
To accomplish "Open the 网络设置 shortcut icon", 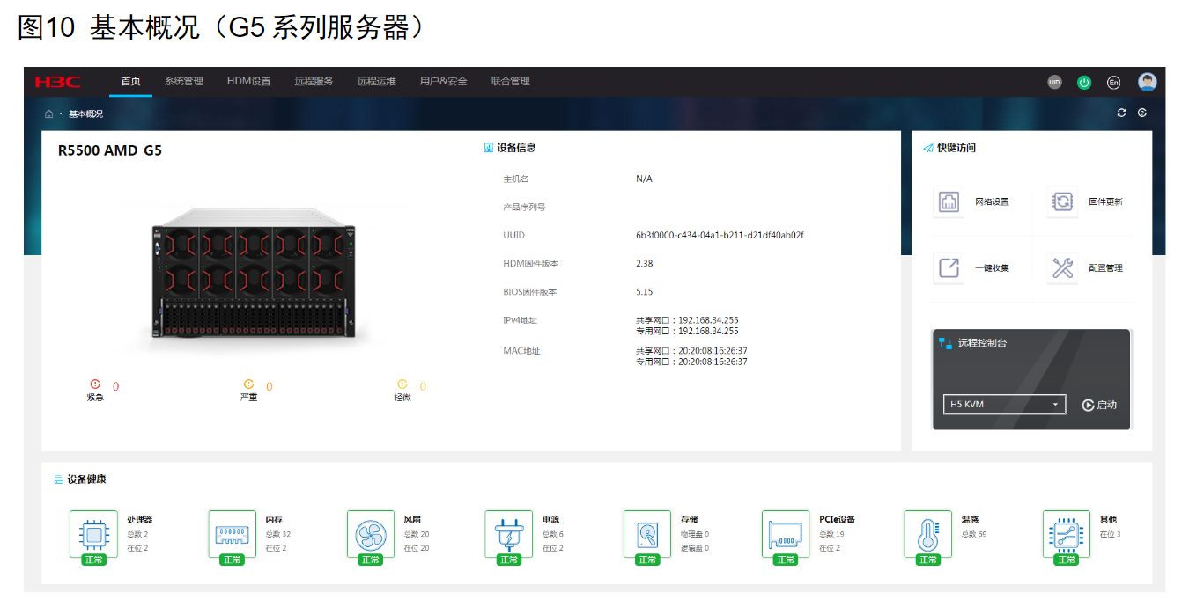I will coord(949,201).
